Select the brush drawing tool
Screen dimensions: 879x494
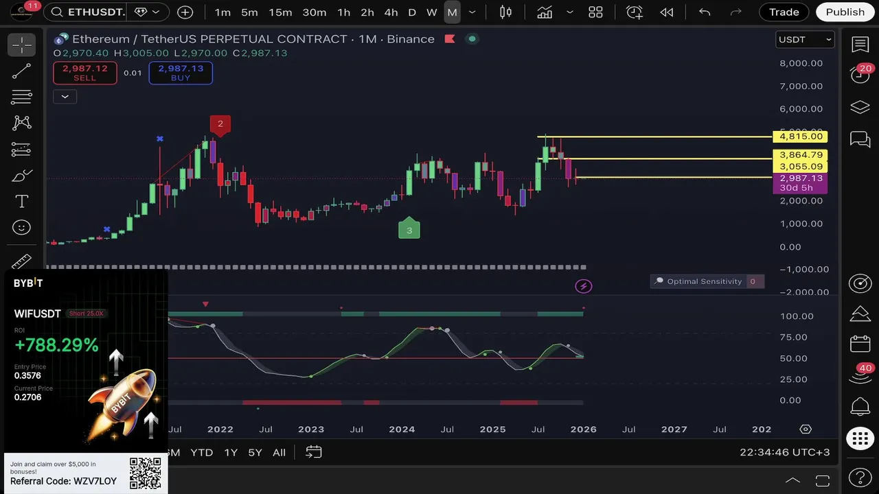point(21,176)
